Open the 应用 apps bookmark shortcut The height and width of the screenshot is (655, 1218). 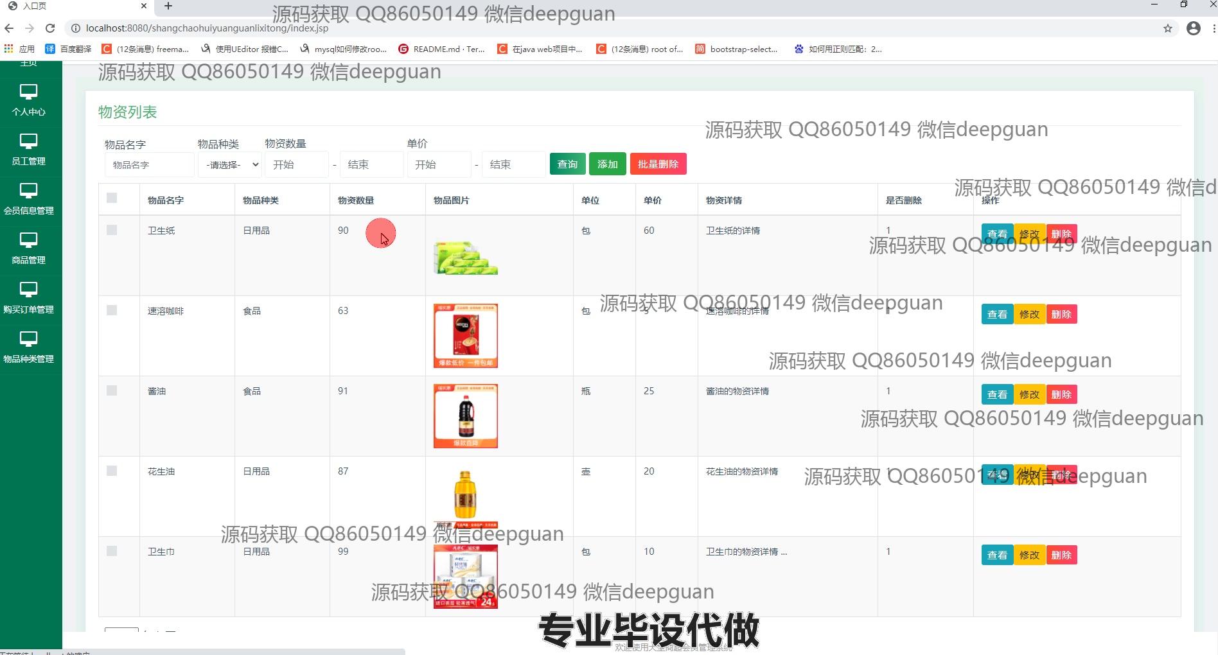[x=19, y=49]
